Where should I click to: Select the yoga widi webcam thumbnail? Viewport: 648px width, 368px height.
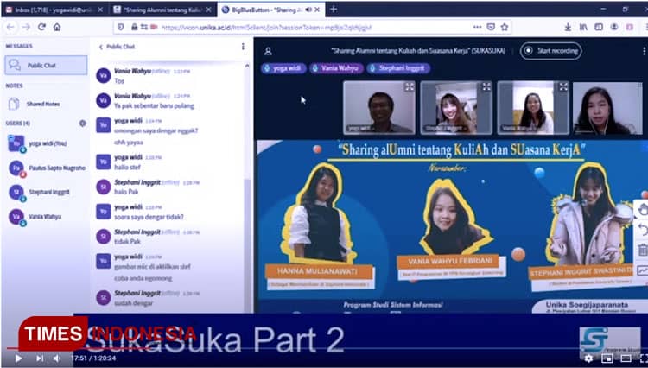[379, 108]
